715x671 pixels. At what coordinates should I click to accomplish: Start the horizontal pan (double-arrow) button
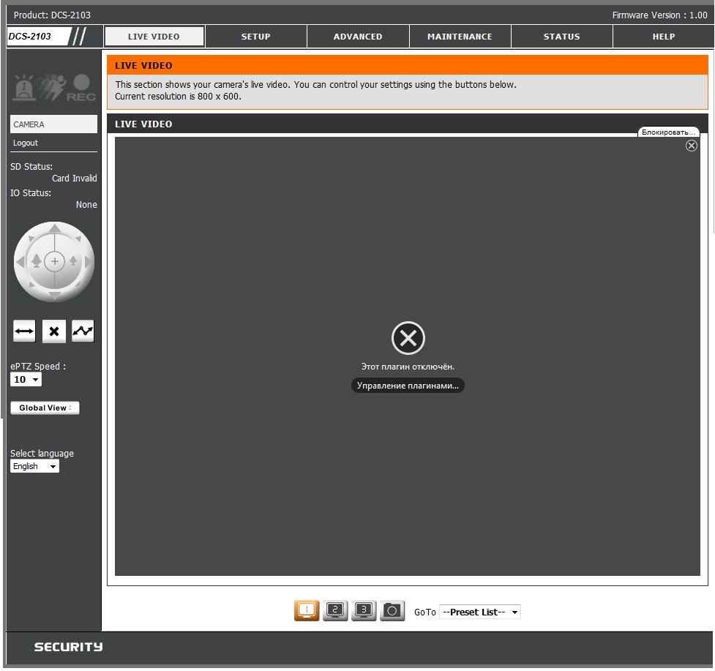(24, 331)
